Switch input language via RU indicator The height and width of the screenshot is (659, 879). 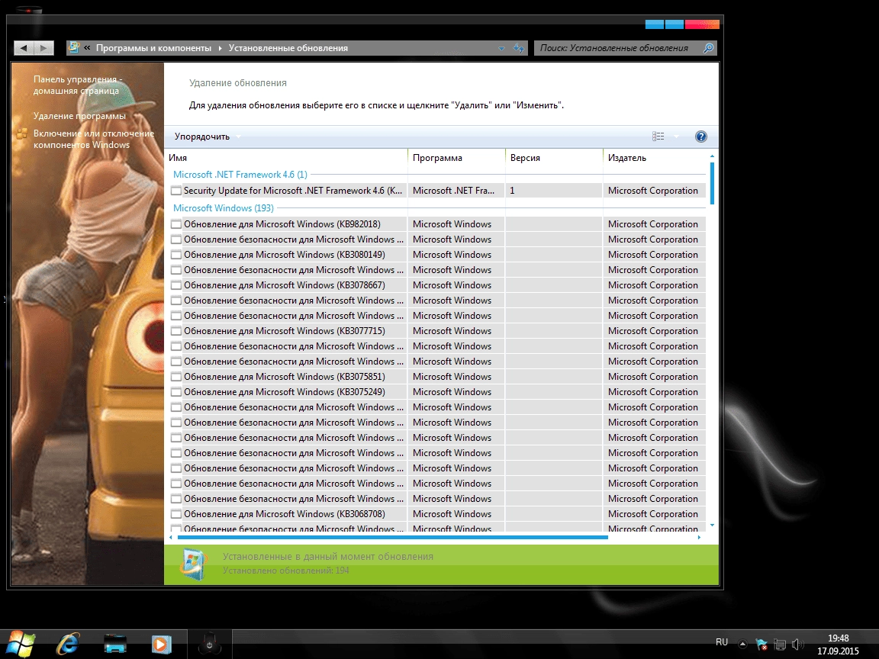(722, 642)
